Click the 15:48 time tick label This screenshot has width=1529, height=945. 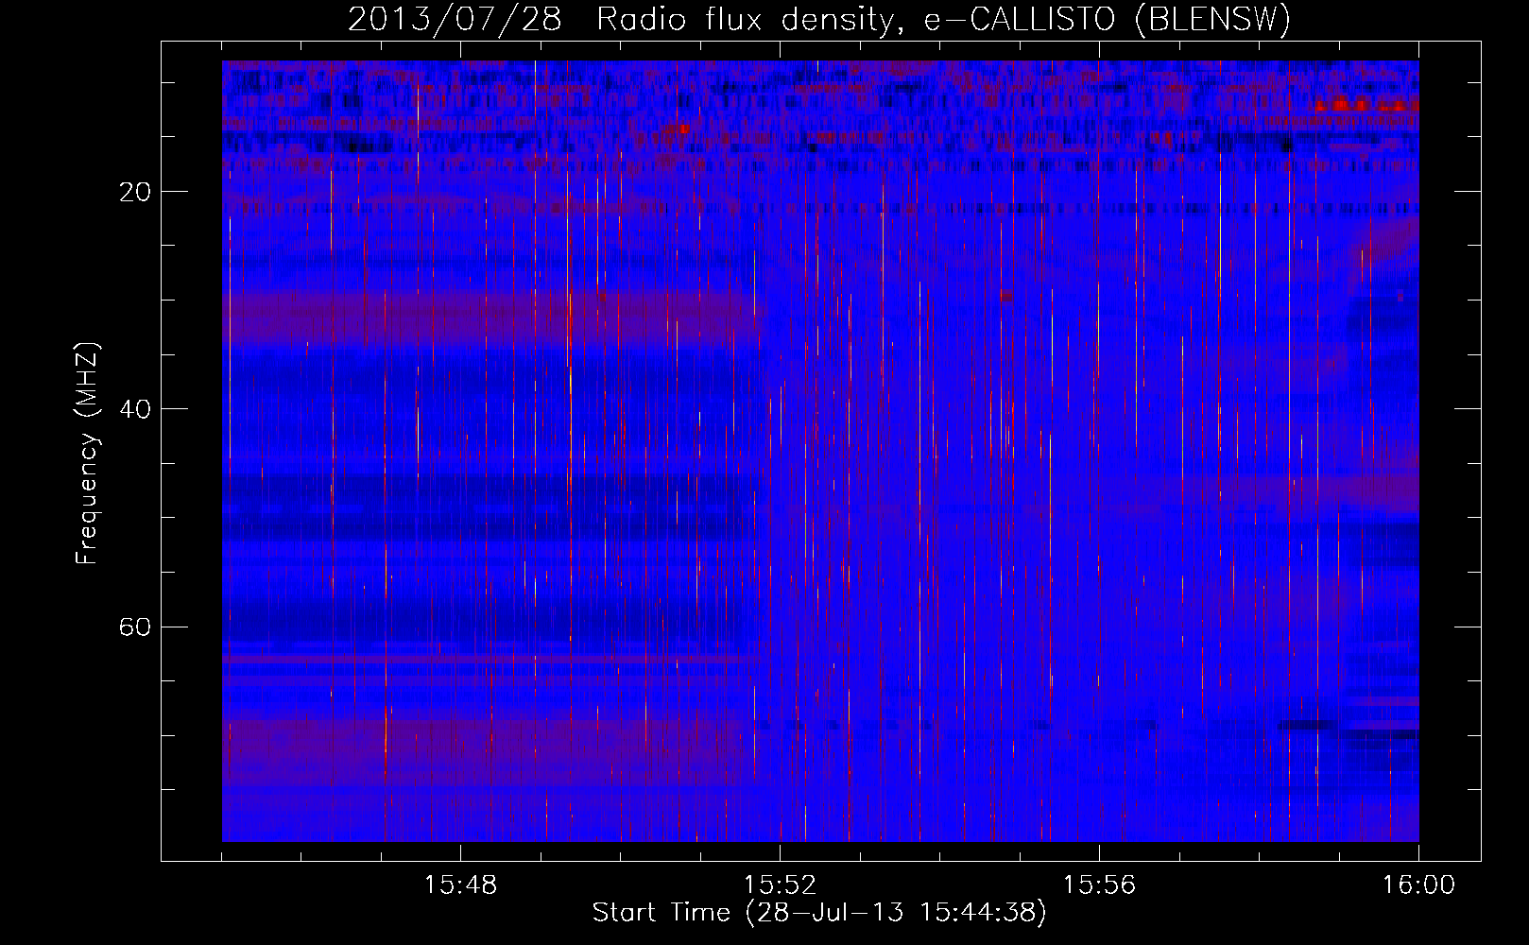point(461,885)
